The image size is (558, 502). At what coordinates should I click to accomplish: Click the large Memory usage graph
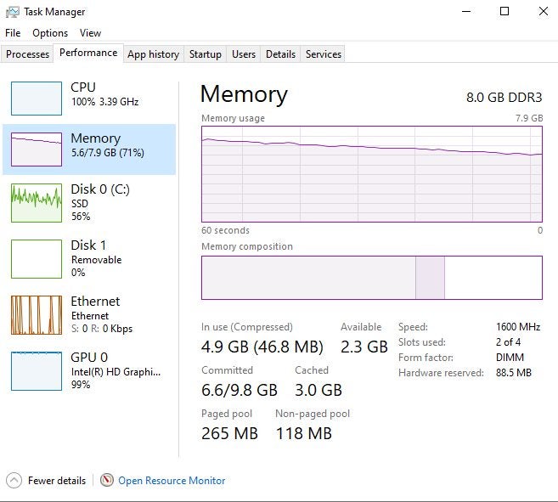pyautogui.click(x=372, y=174)
